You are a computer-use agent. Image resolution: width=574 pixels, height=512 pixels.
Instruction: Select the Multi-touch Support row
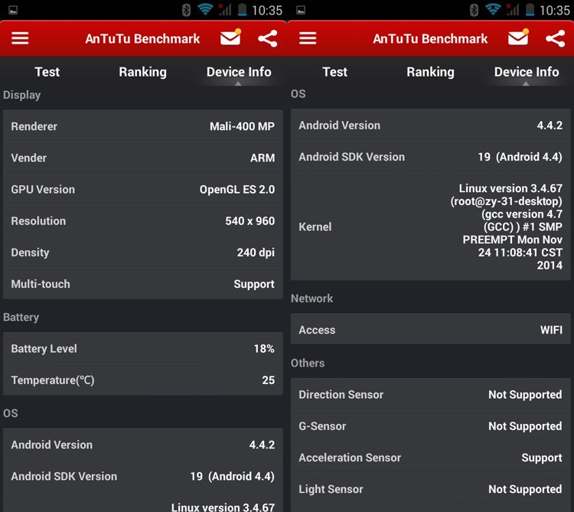pos(143,284)
